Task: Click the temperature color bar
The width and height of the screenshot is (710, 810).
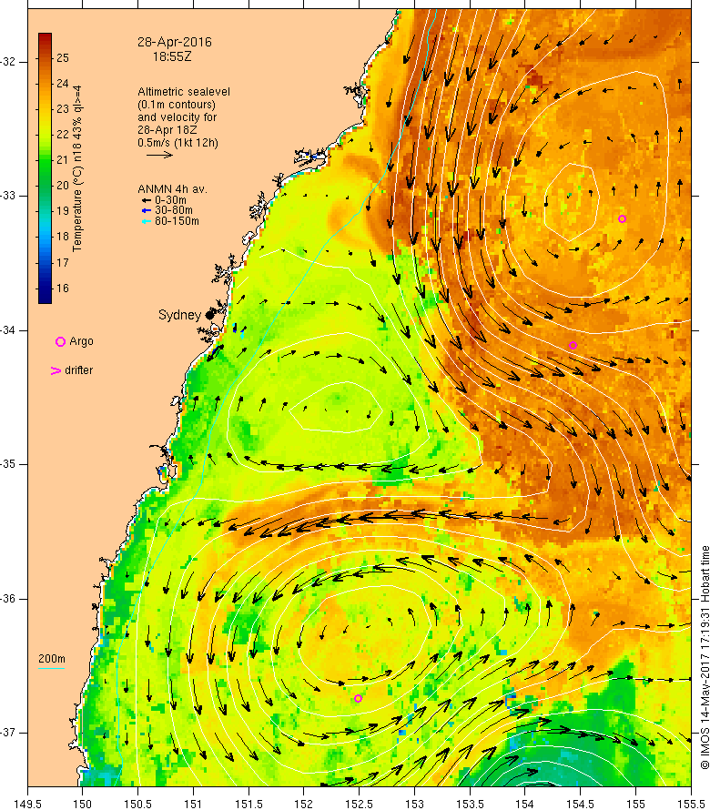Action: coord(45,168)
